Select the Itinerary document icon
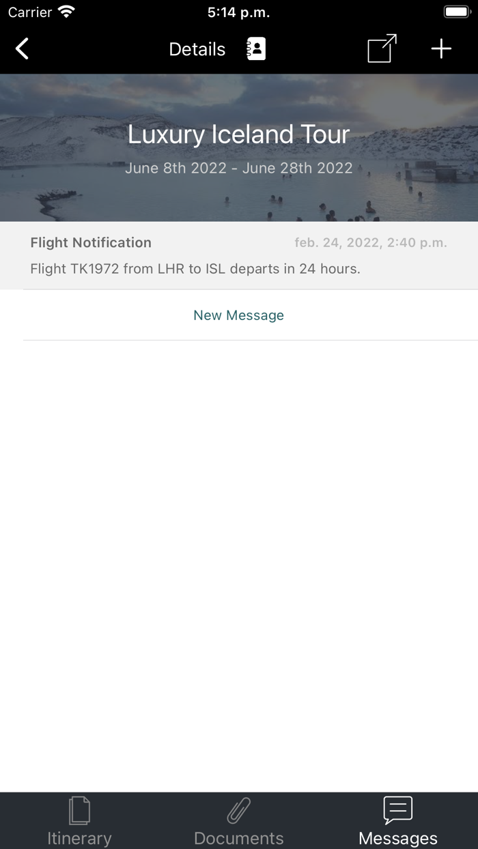 80,810
